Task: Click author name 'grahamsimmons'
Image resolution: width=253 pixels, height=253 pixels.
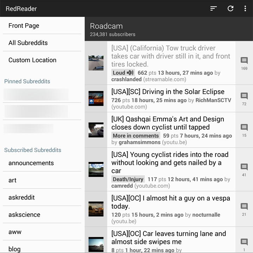Action: point(140,142)
